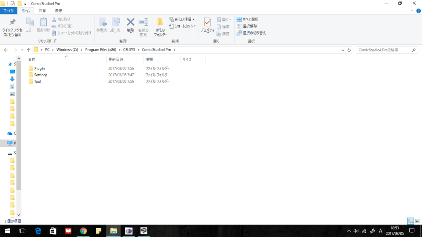The height and width of the screenshot is (237, 422).
Task: Sort by 更新日時 column header
Action: [x=115, y=59]
